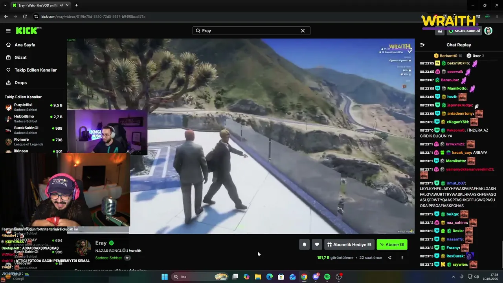Screen dimensions: 503x283
Task: Click the Sadece Sohbet category link
Action: [x=108, y=258]
